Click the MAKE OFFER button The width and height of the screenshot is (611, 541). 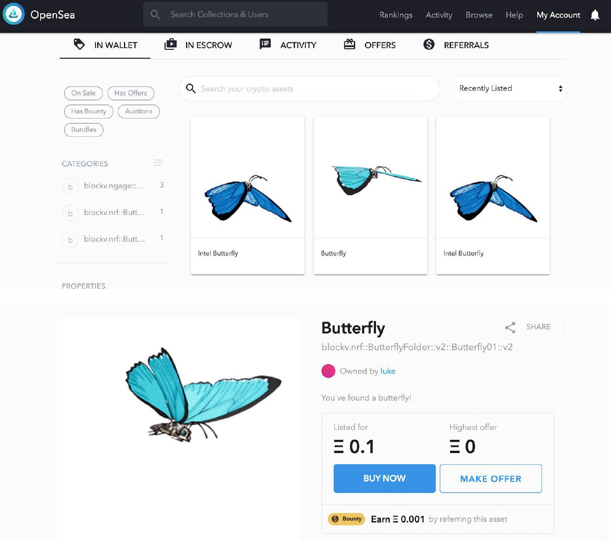[x=491, y=478]
